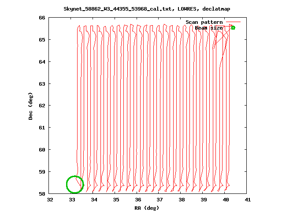The image size is (282, 212).
Task: Click the green beam size legend marker
Action: [233, 28]
